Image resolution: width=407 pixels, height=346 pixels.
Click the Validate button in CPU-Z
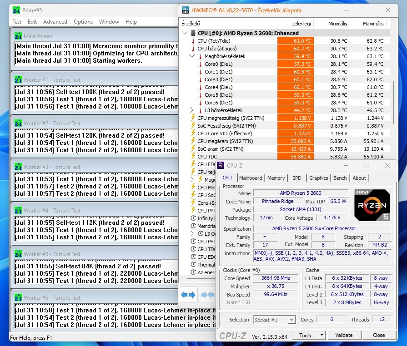pyautogui.click(x=344, y=336)
